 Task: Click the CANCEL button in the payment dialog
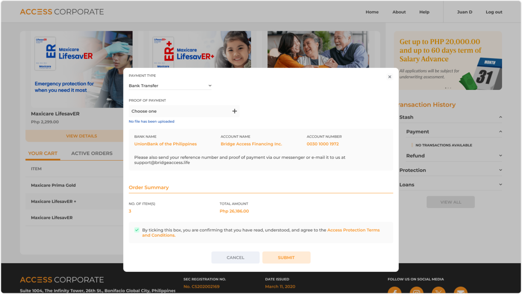[x=235, y=258]
